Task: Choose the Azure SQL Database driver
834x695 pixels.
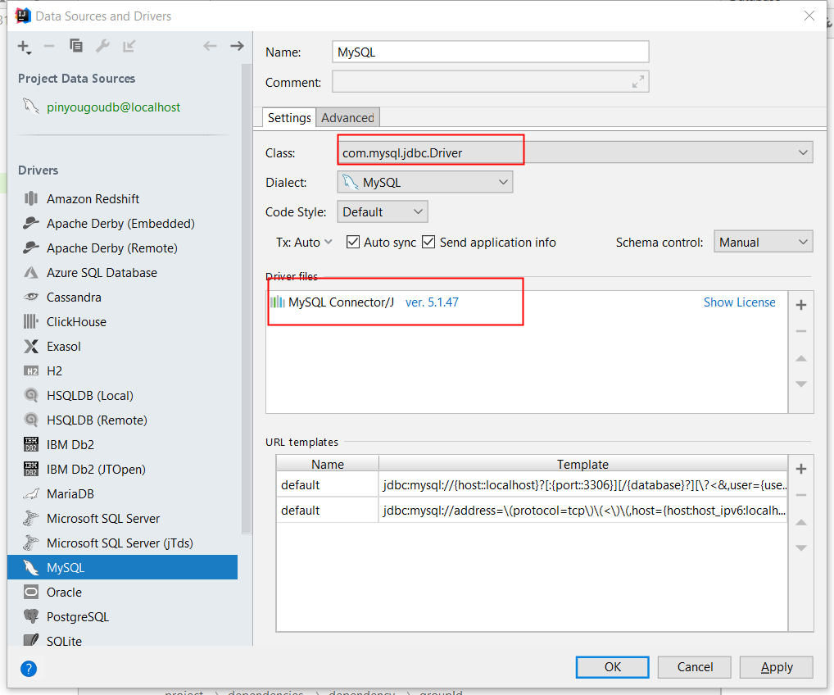Action: click(x=122, y=272)
